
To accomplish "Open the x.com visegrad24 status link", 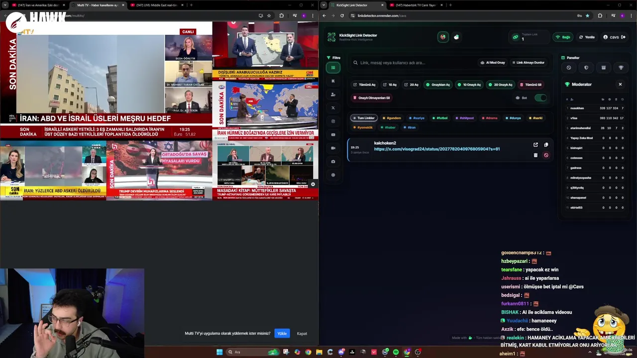I will click(437, 149).
